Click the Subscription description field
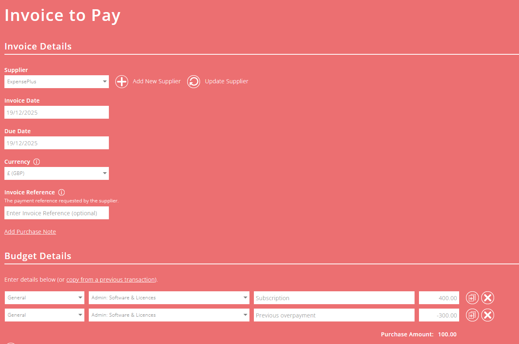The height and width of the screenshot is (344, 519). [334, 298]
